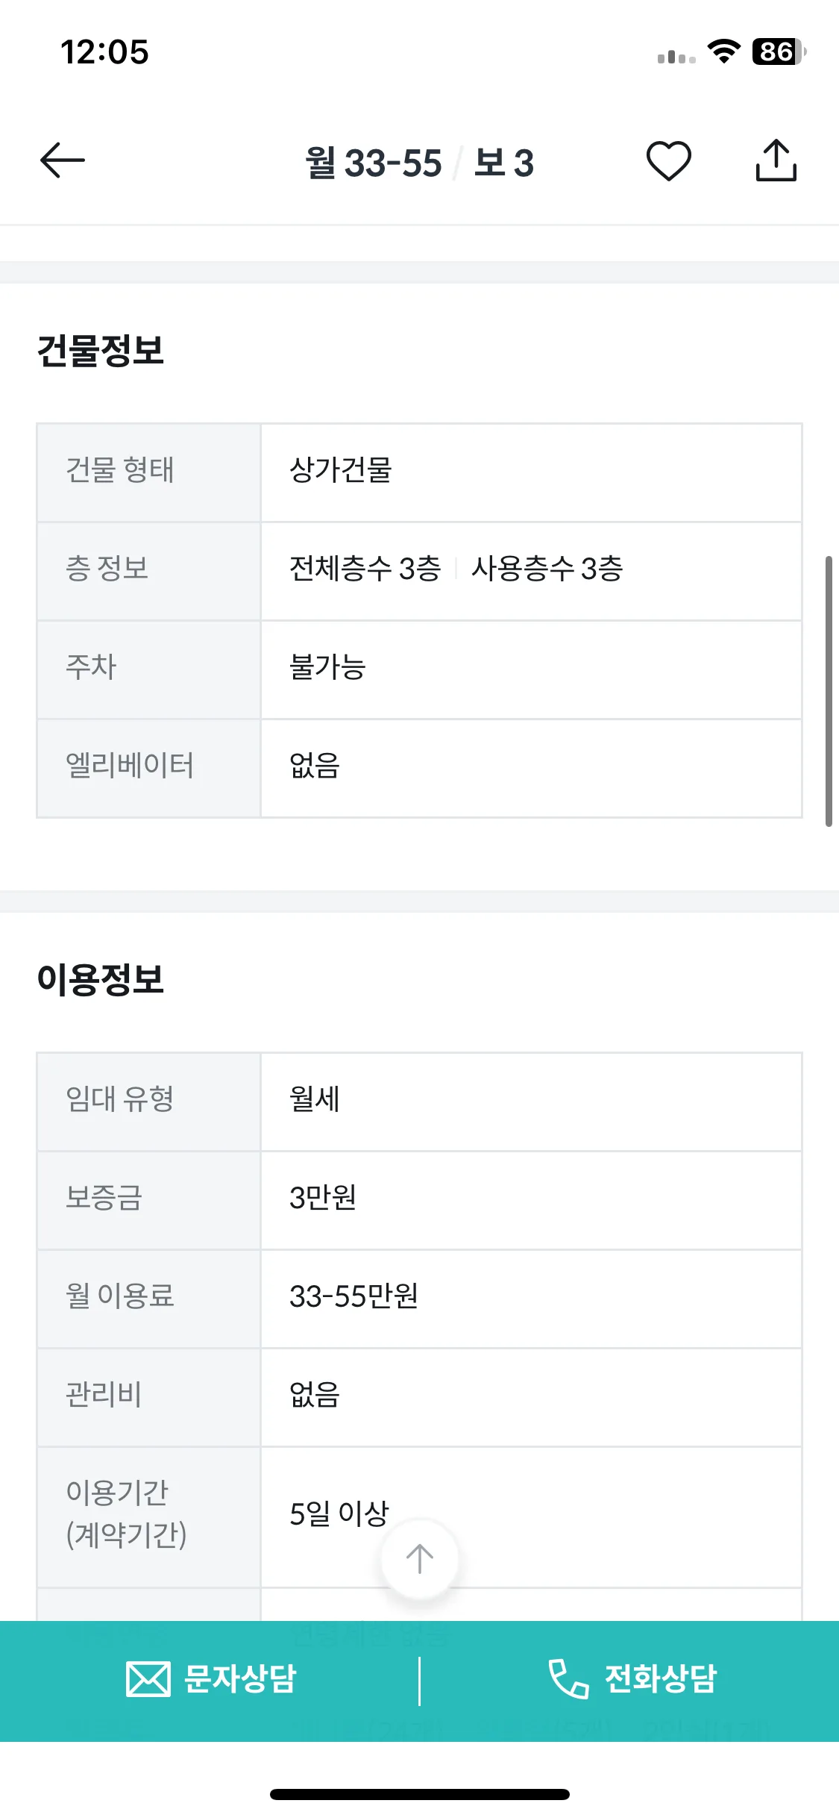This screenshot has width=839, height=1818.
Task: Tap the 관리비 없음 row
Action: pos(419,1397)
